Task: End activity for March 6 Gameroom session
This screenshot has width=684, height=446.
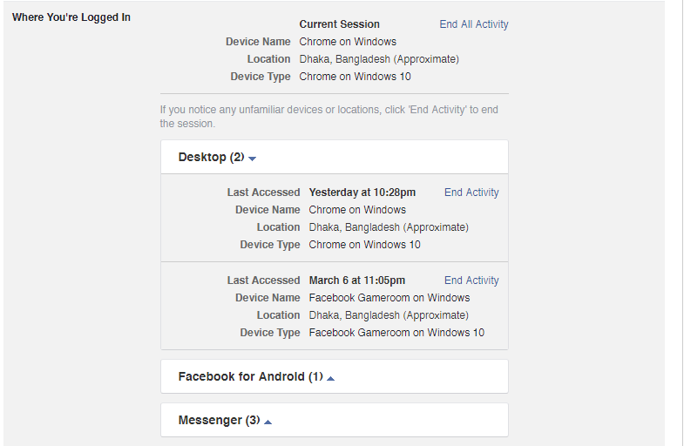Action: (471, 280)
